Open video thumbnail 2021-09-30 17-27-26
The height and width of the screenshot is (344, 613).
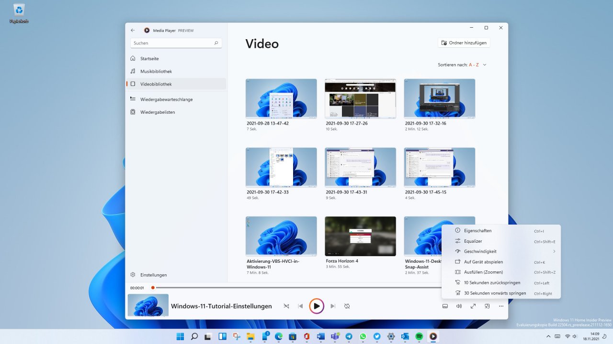click(360, 98)
